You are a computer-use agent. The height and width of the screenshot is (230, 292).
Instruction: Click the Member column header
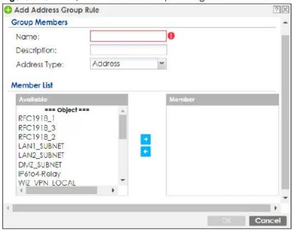pos(222,100)
